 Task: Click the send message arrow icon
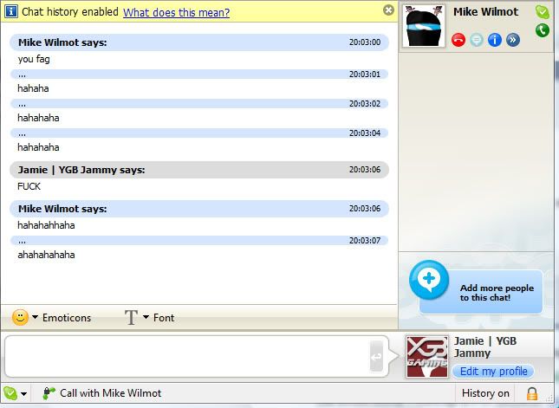point(376,356)
